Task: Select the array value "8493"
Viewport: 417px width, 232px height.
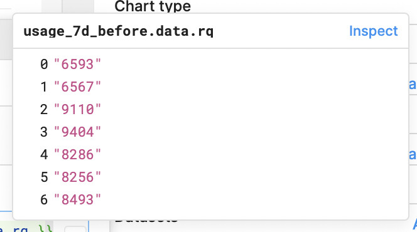Action: [77, 199]
